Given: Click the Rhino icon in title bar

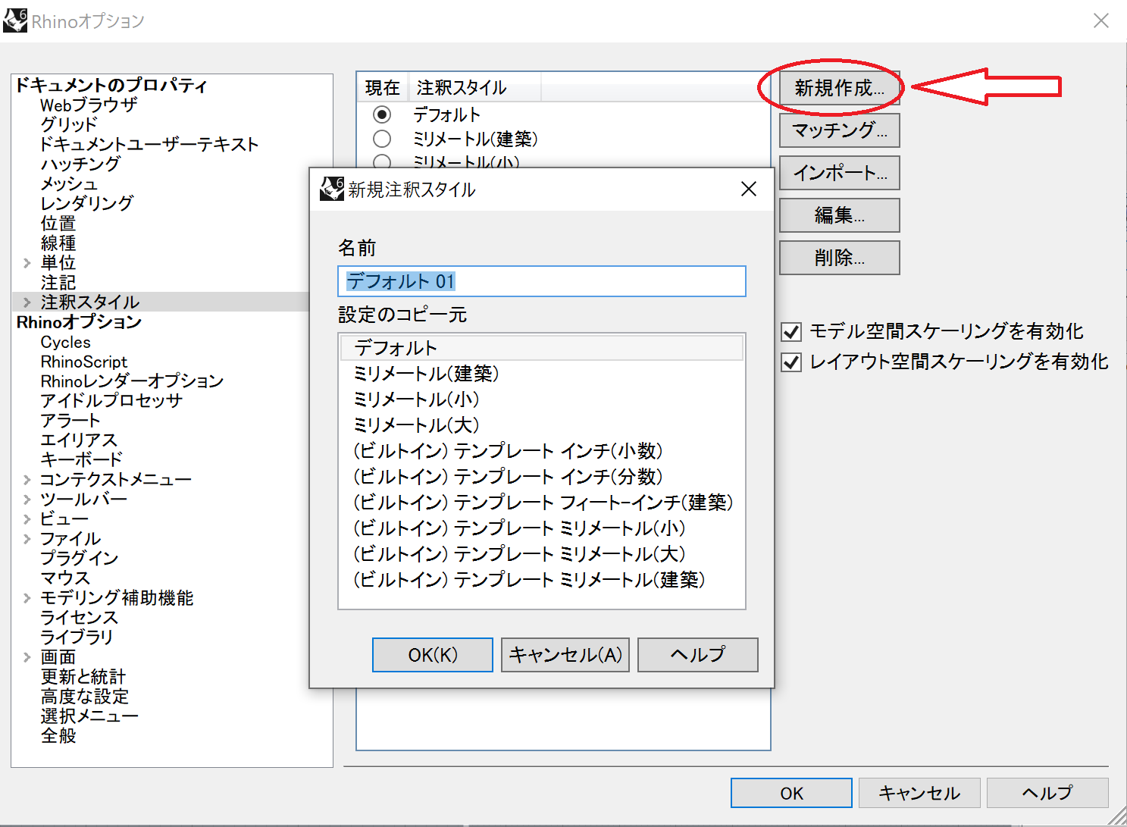Looking at the screenshot, I should click(x=15, y=20).
